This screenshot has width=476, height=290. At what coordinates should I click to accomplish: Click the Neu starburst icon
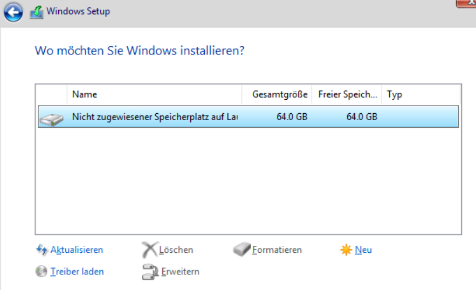(x=346, y=250)
